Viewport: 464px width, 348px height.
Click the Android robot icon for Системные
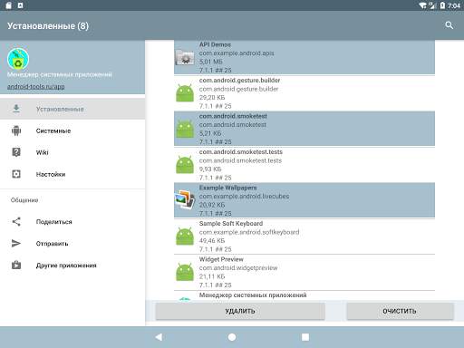tap(16, 130)
